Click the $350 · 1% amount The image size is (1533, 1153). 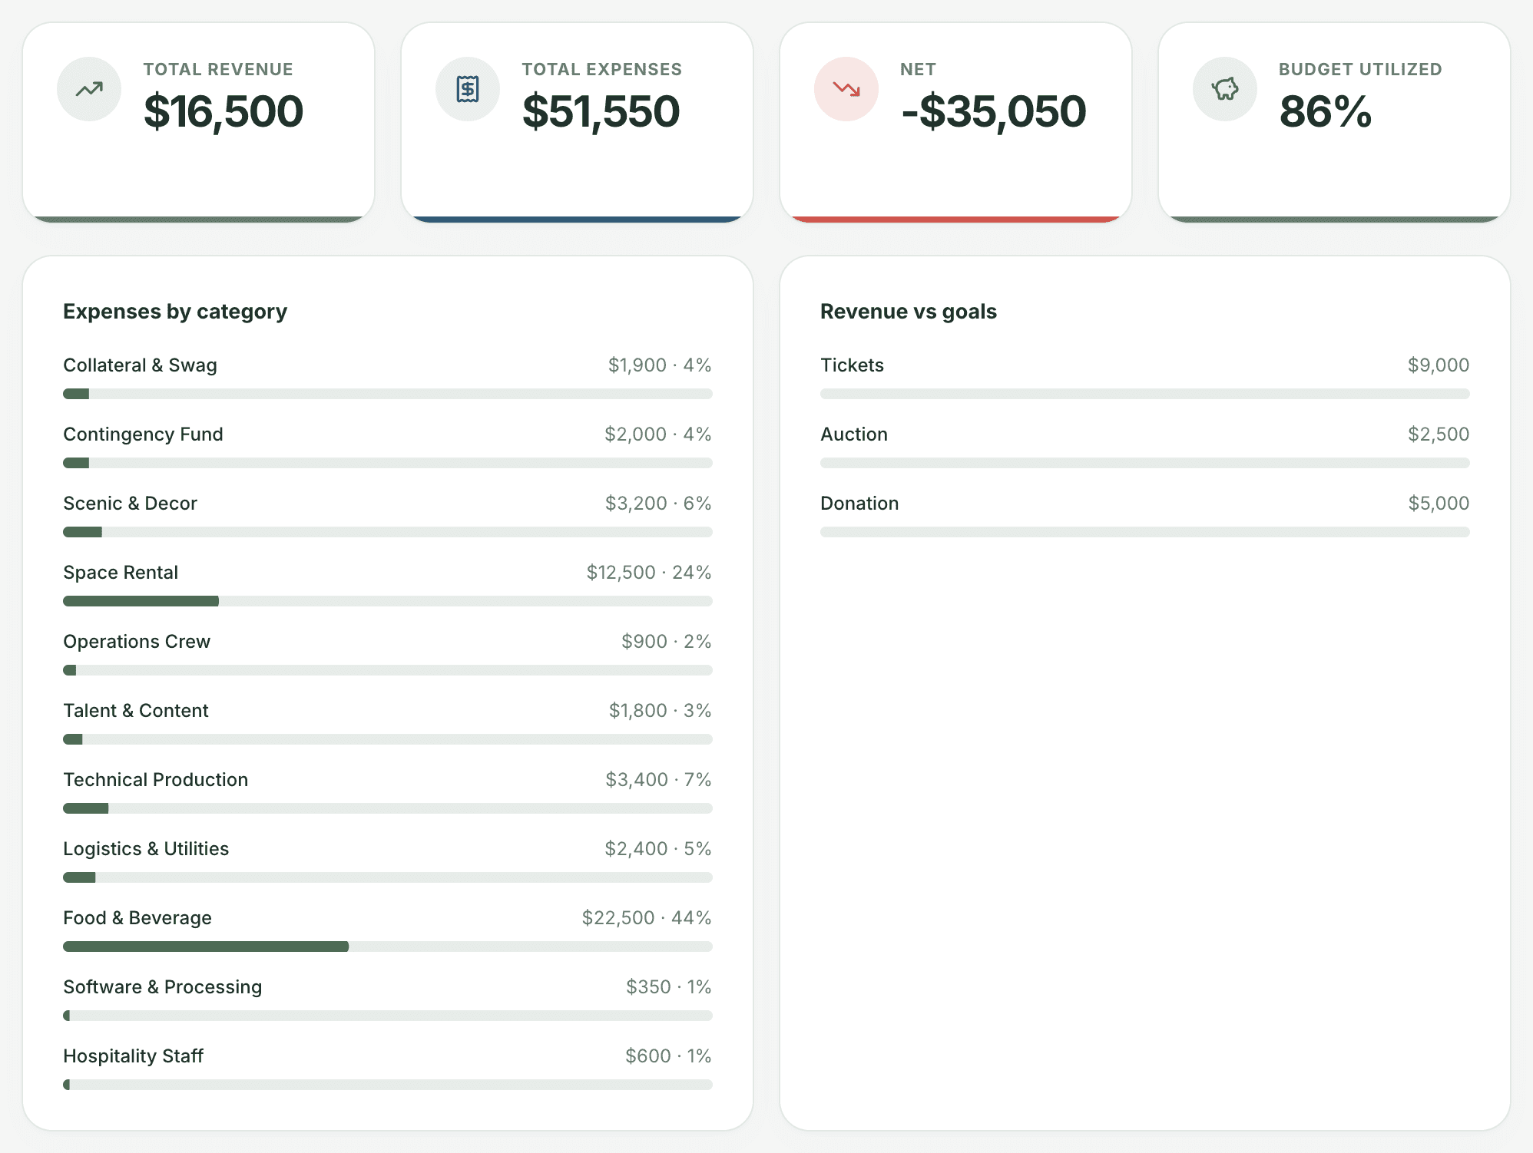tap(669, 987)
